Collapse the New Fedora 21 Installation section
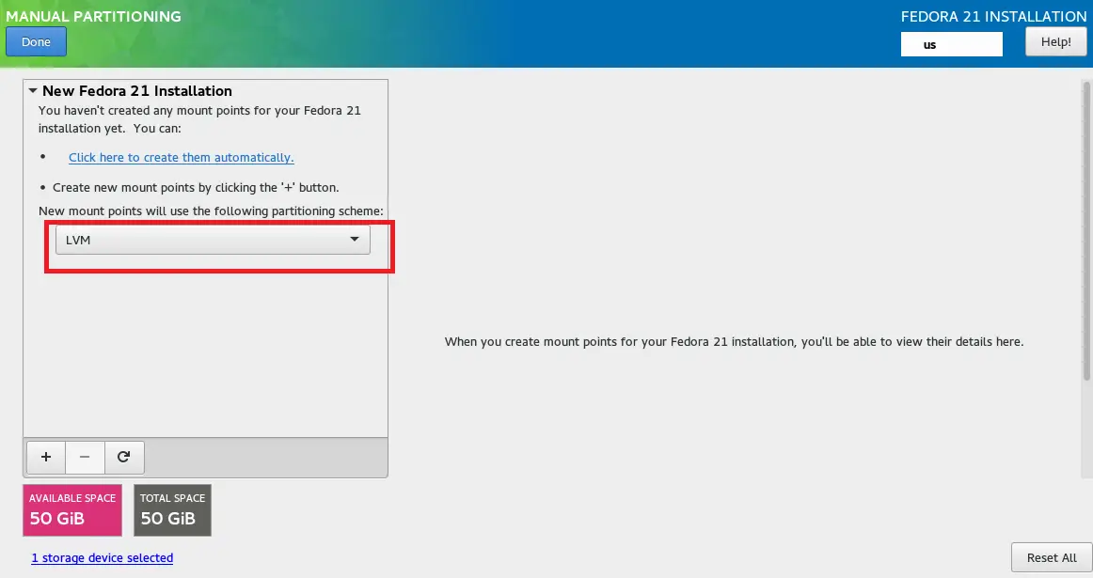Screen dimensions: 1093x578 click(33, 90)
